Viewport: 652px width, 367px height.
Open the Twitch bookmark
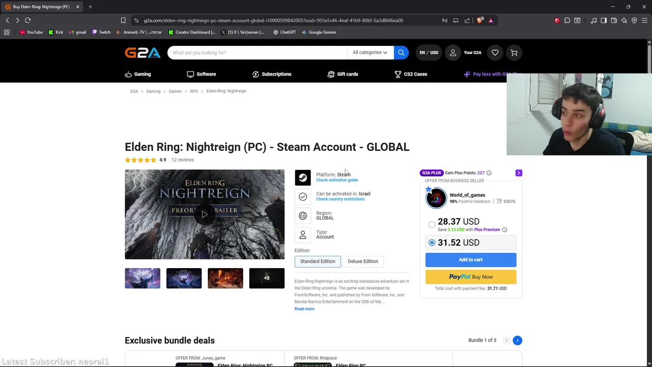101,32
